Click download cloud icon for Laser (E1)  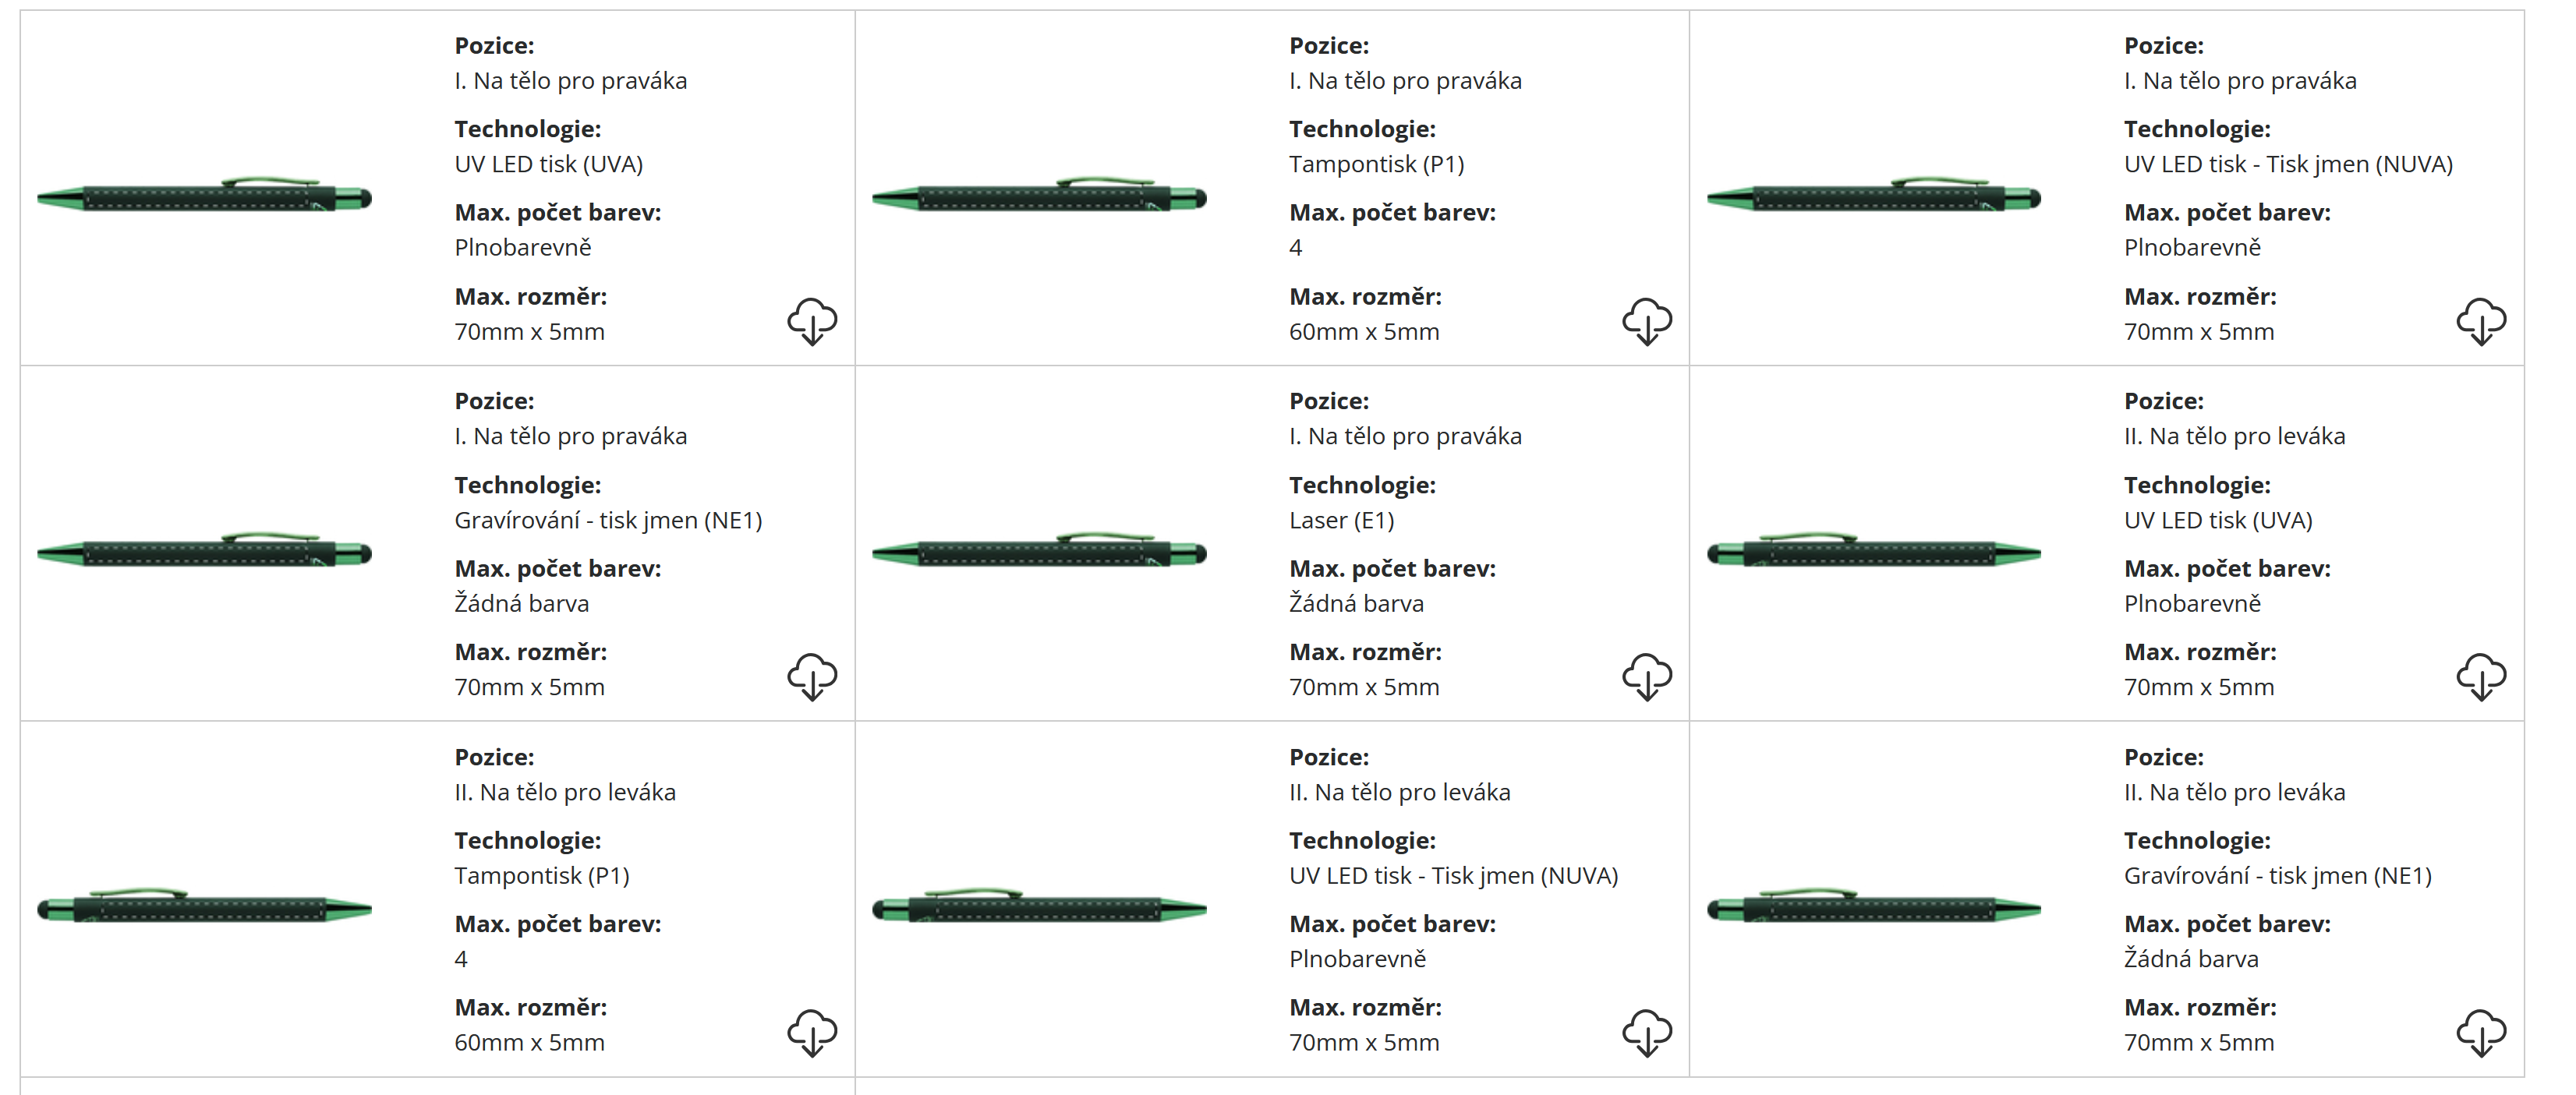coord(1646,677)
